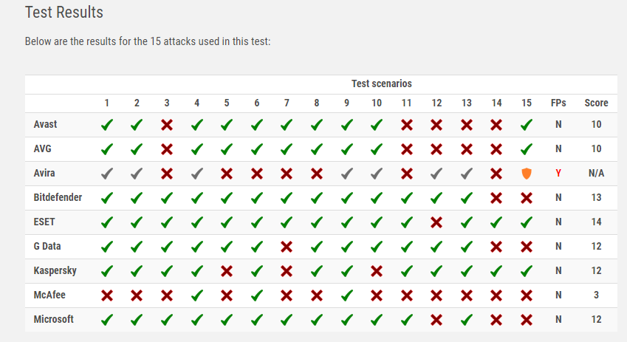Click the Test Results heading
Screen dimensions: 627x342
pyautogui.click(x=64, y=13)
